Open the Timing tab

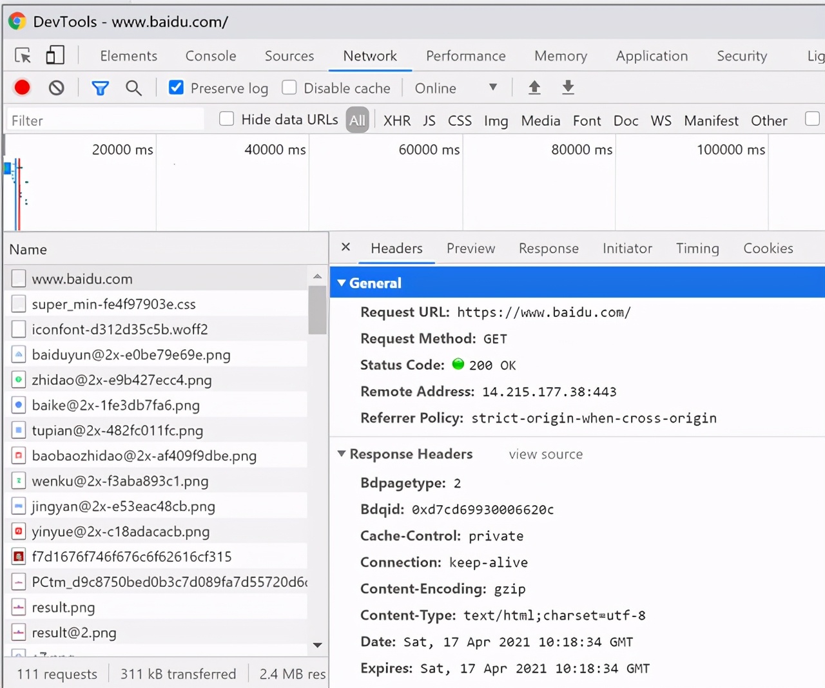click(697, 249)
